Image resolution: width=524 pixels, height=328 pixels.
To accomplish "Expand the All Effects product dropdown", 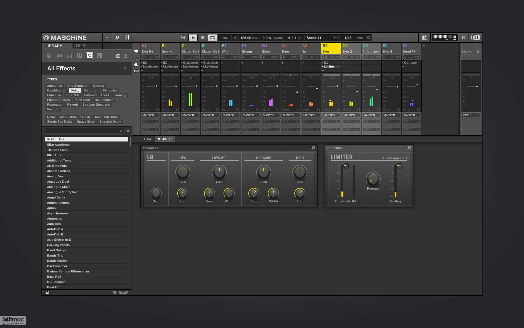I will pyautogui.click(x=125, y=68).
